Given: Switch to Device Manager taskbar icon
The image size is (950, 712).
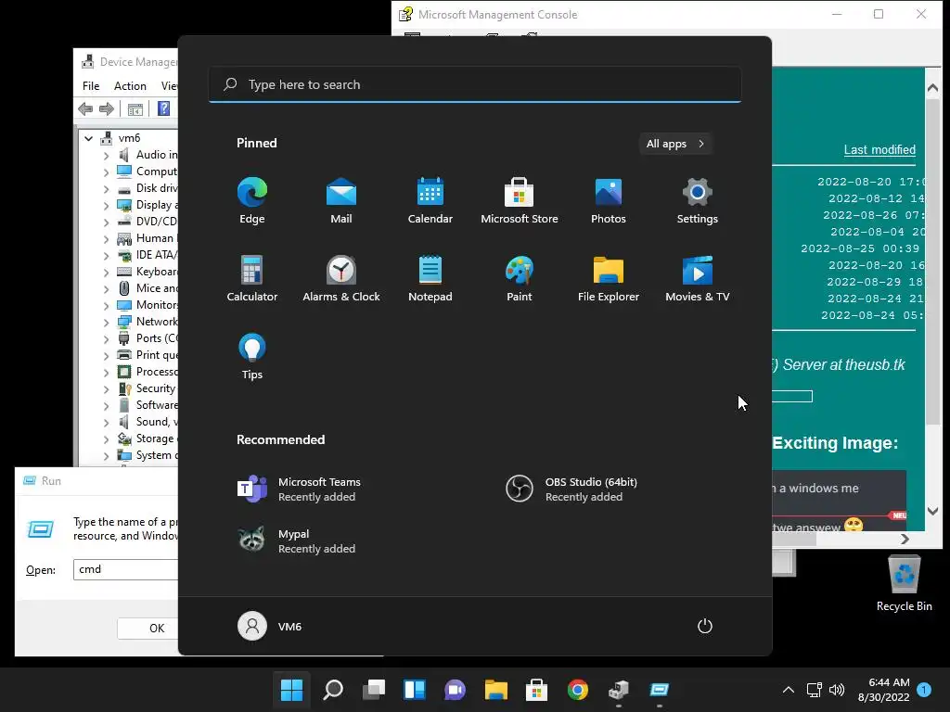Looking at the screenshot, I should (619, 690).
